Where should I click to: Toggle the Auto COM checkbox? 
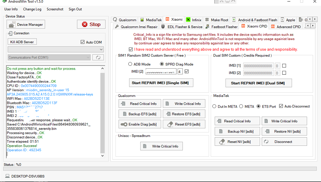(x=82, y=42)
